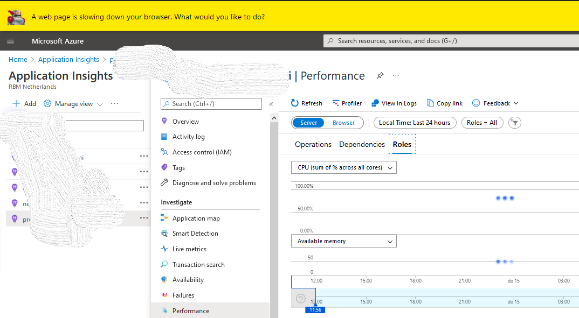Open the Available memory dropdown

click(344, 241)
